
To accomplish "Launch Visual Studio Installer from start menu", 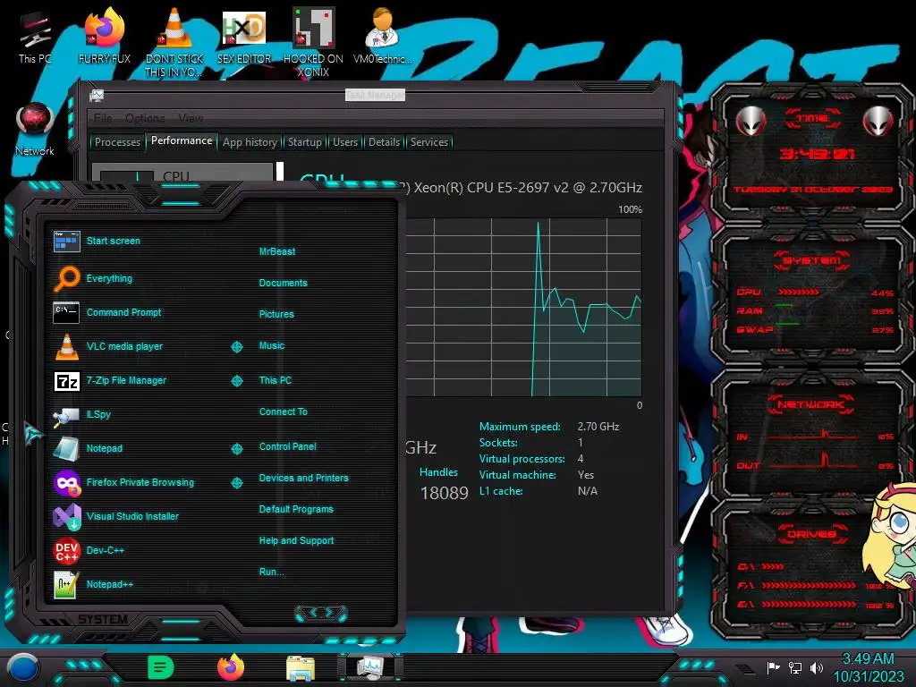I will pyautogui.click(x=132, y=516).
